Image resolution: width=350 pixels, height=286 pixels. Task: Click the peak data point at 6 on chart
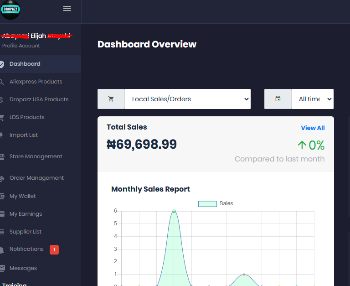[174, 211]
